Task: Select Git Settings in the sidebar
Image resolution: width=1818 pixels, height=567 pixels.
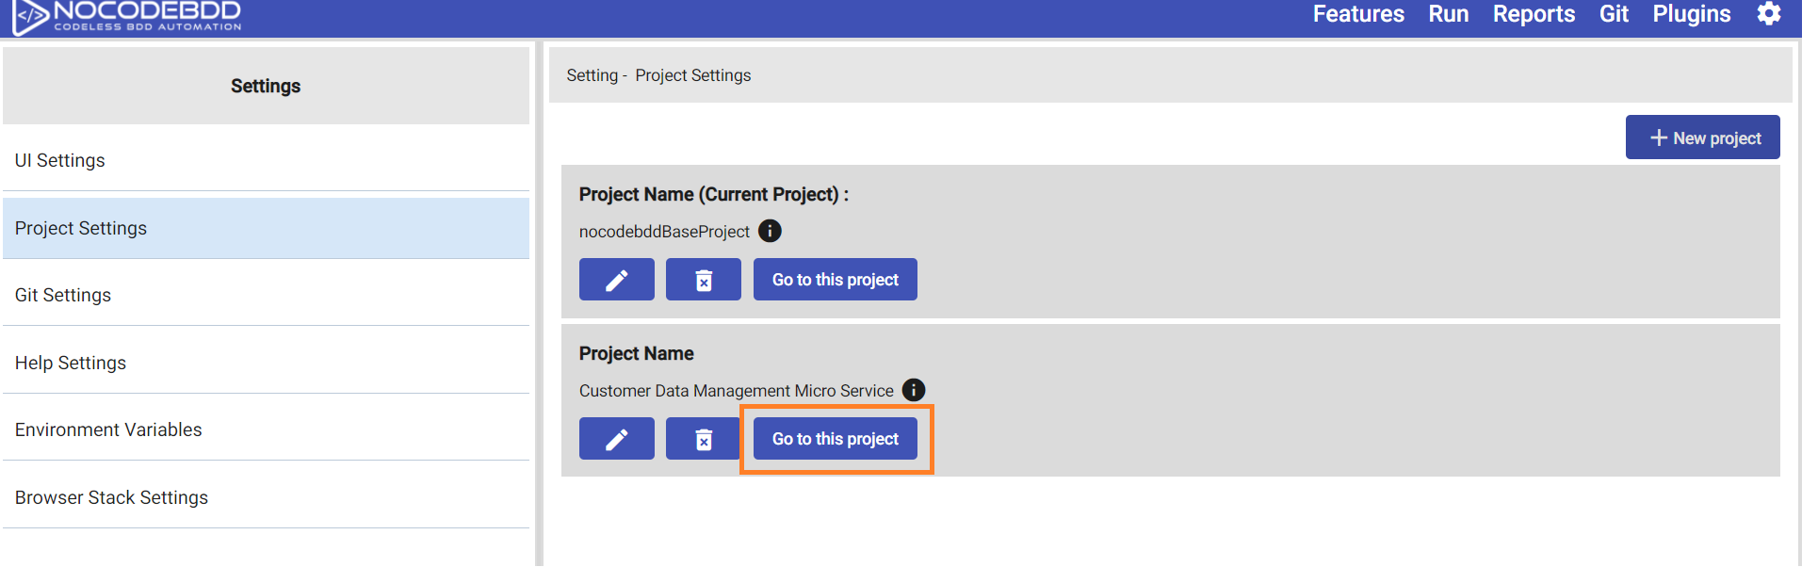Action: coord(63,295)
